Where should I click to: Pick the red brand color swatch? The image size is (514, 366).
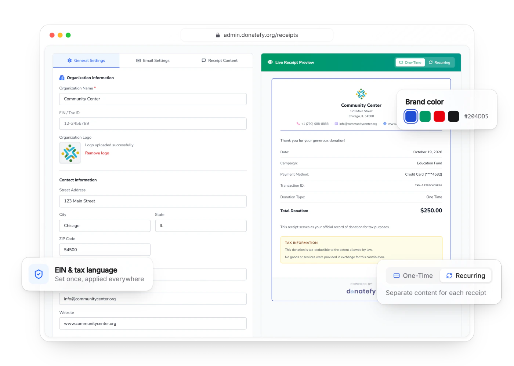[x=439, y=116]
